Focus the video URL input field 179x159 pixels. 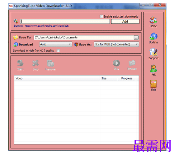65,21
